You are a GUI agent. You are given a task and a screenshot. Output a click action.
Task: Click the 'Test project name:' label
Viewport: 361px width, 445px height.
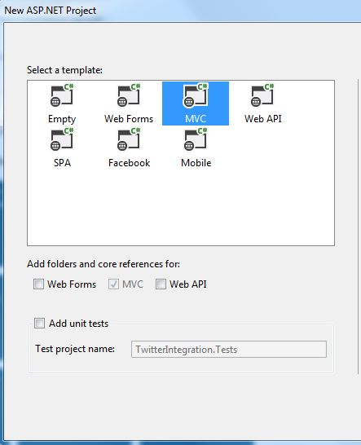(x=75, y=349)
